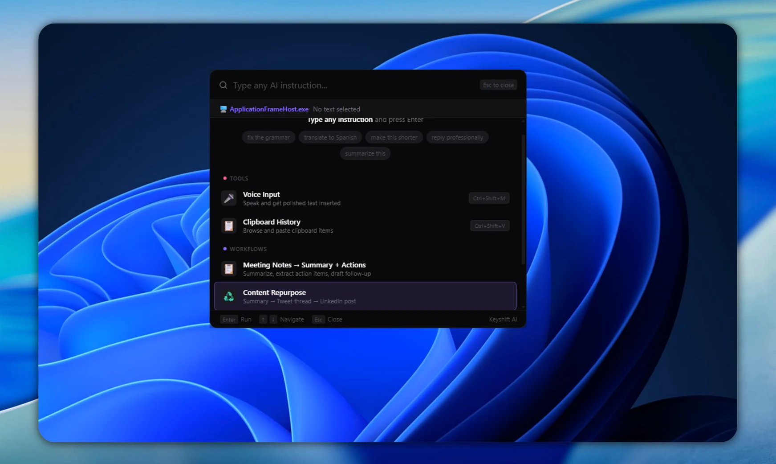Viewport: 776px width, 464px height.
Task: Select the 'fix the grammar' suggestion chip
Action: 268,137
